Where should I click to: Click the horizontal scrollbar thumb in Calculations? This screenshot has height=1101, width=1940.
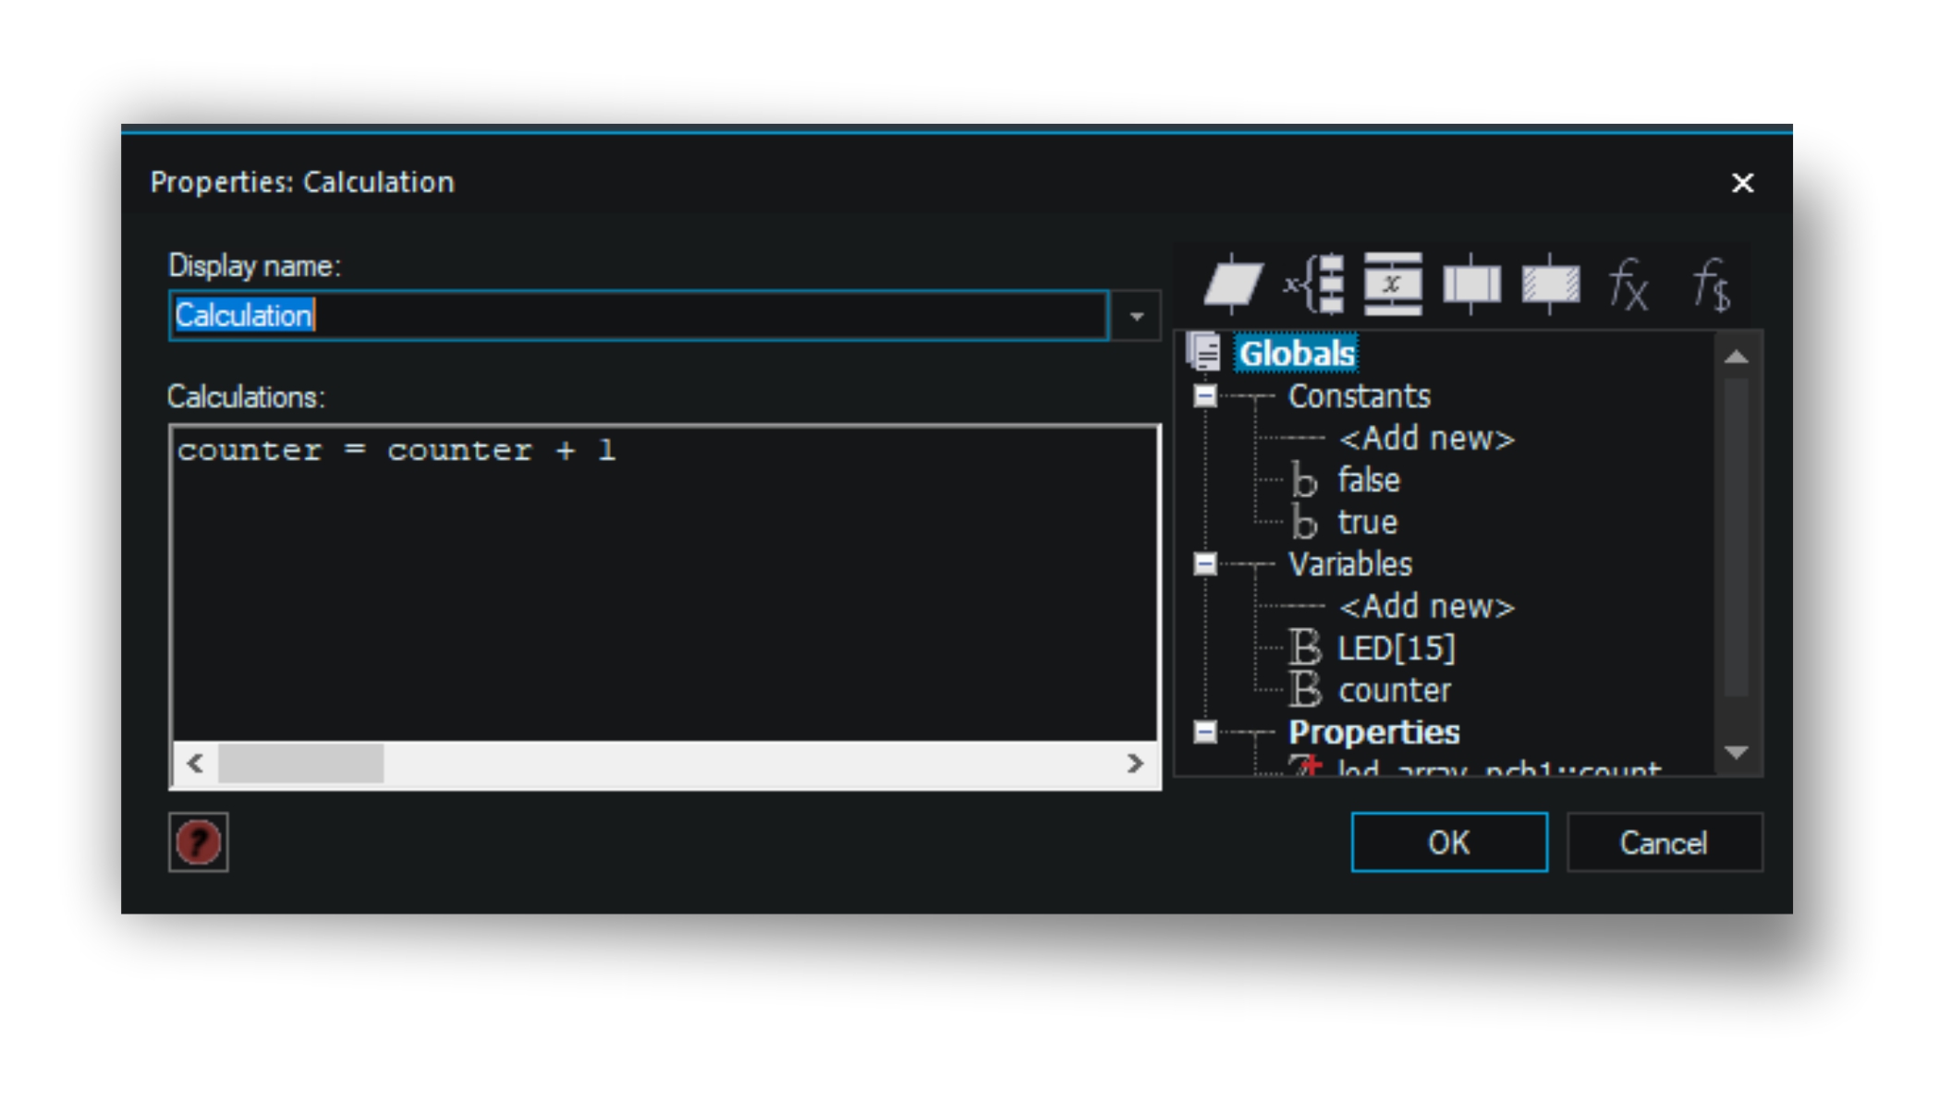300,764
